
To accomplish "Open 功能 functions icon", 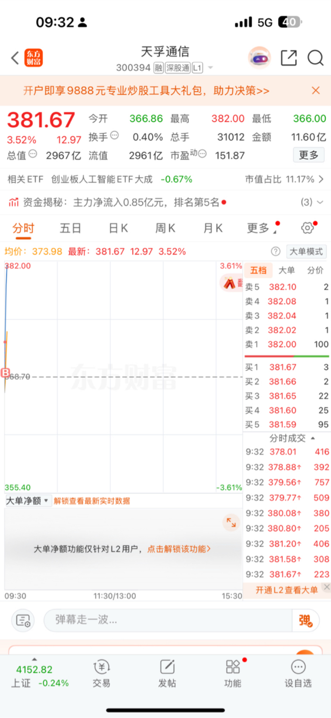I will [233, 674].
